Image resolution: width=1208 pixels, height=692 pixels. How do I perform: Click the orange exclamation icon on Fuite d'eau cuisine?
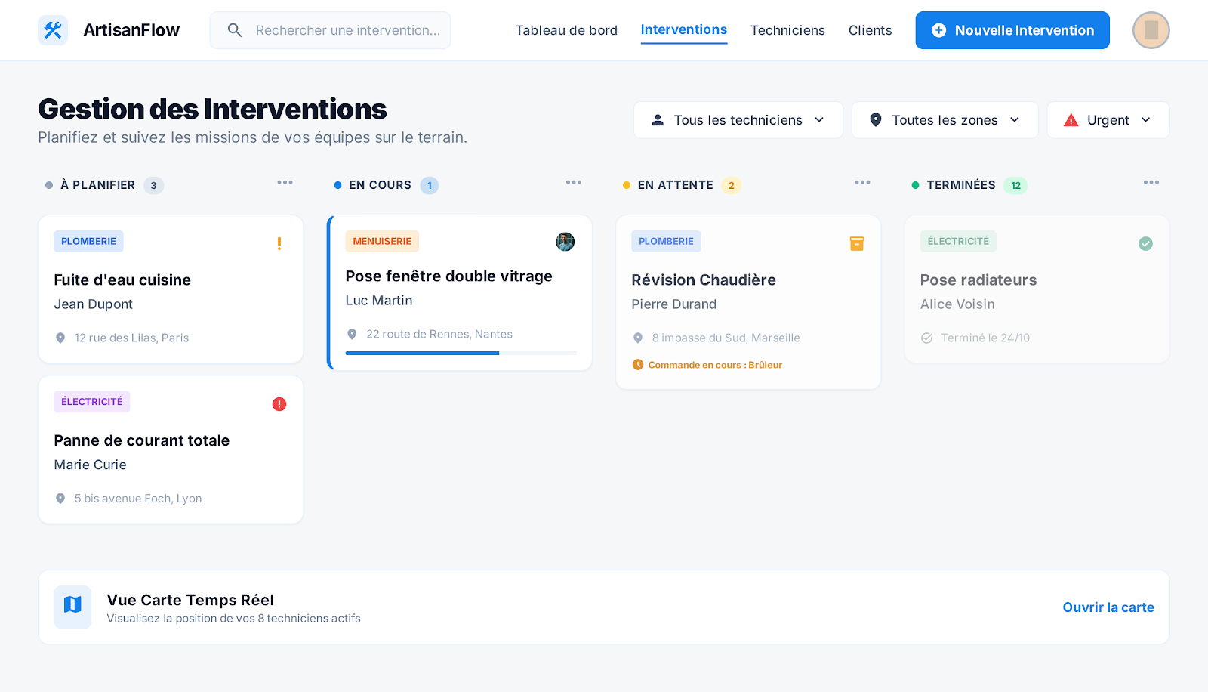pos(279,243)
